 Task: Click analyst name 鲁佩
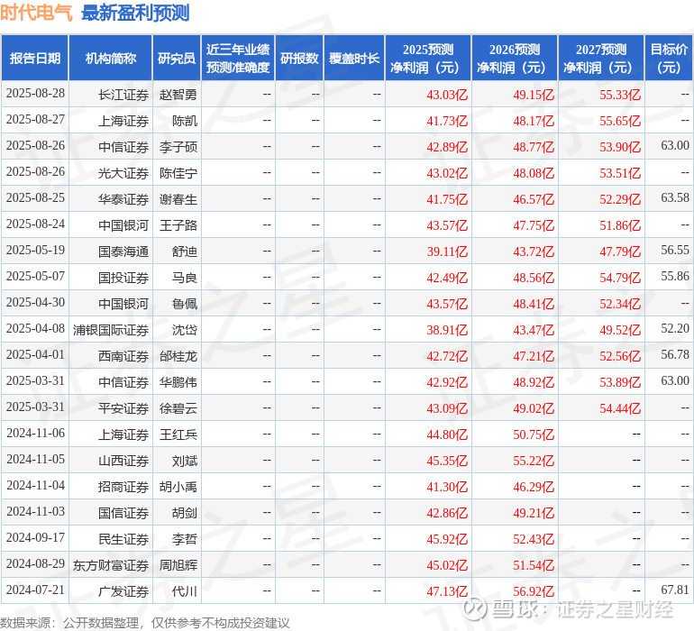click(x=185, y=303)
